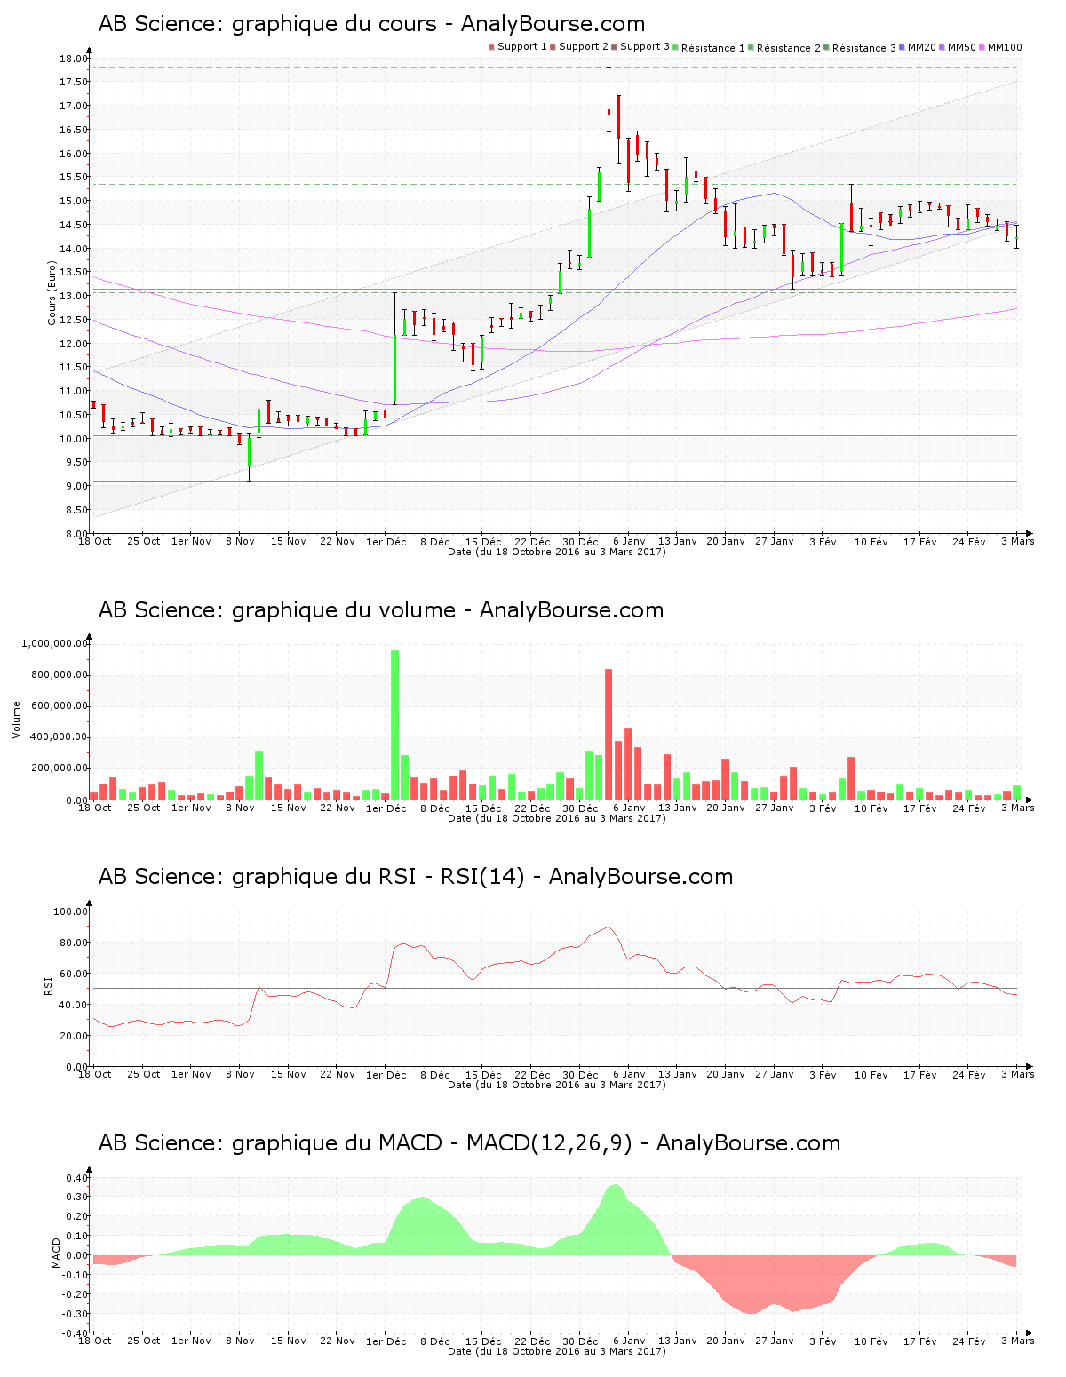Click the 'RSI' y-axis label
1066x1377 pixels.
(x=48, y=986)
